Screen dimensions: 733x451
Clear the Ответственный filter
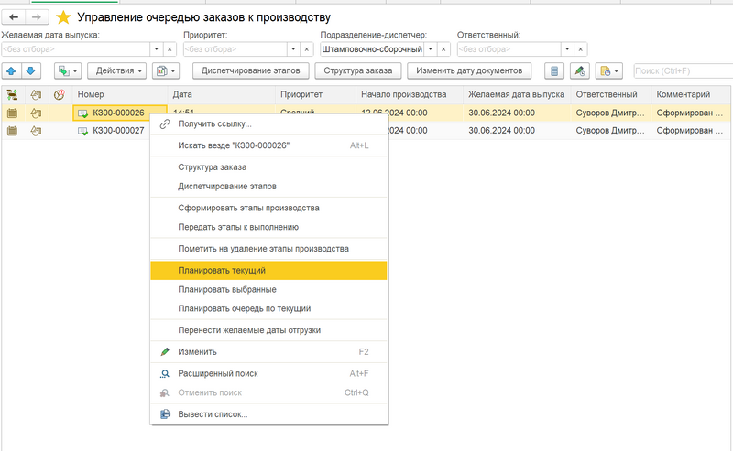[581, 49]
